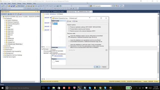Select the Options page in Restore dialog

pyautogui.click(x=55, y=24)
